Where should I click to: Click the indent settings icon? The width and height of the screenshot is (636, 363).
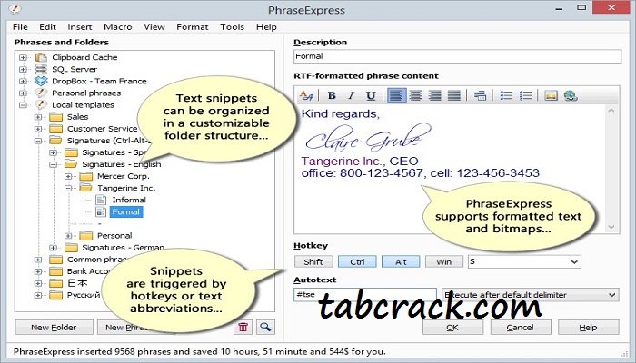480,95
